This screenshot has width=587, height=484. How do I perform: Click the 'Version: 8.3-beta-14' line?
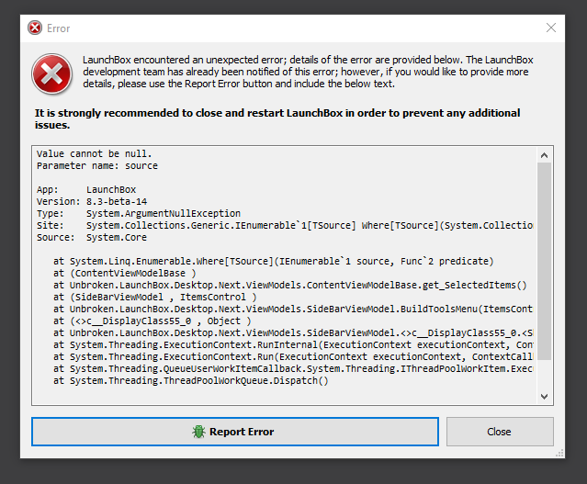click(x=92, y=201)
